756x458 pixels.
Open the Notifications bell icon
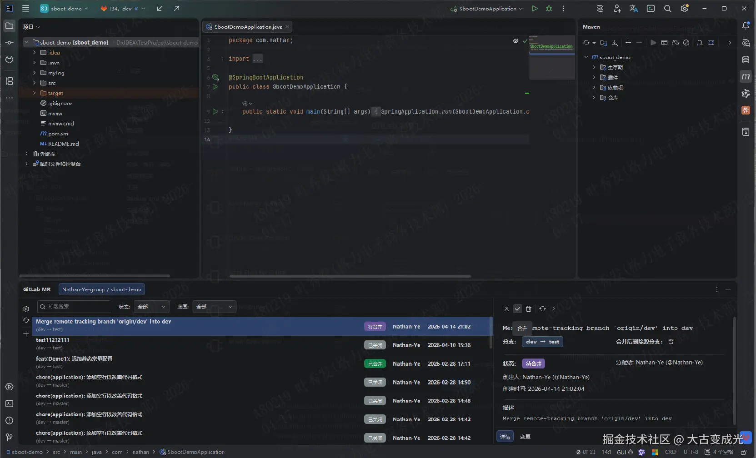[746, 26]
